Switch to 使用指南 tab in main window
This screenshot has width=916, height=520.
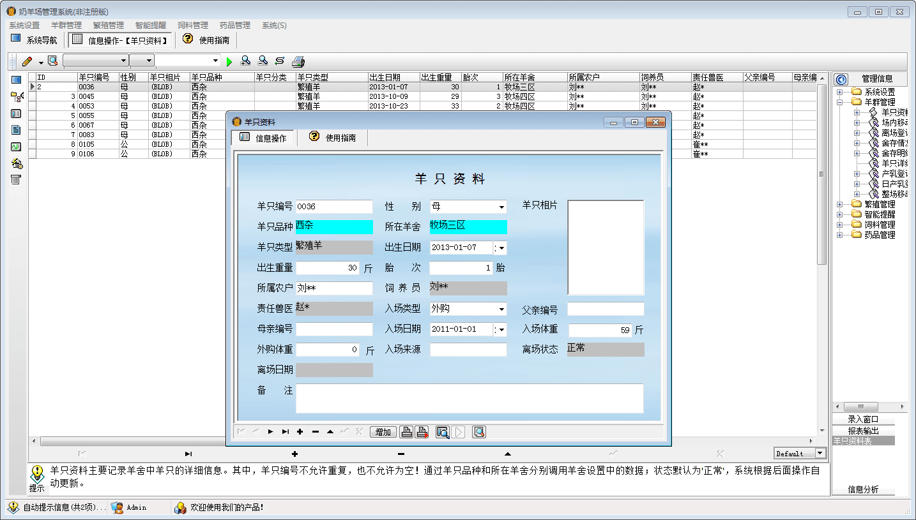206,40
